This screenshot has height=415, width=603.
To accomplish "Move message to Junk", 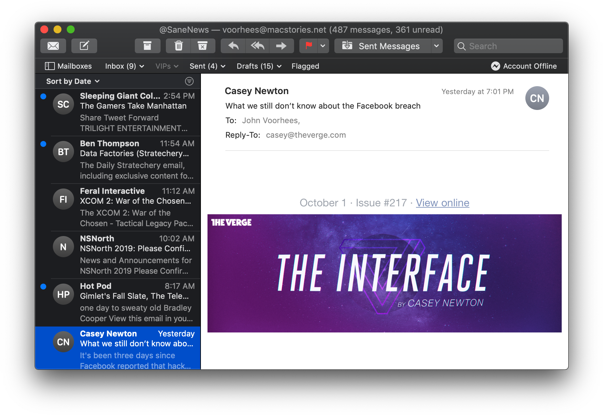I will [203, 46].
